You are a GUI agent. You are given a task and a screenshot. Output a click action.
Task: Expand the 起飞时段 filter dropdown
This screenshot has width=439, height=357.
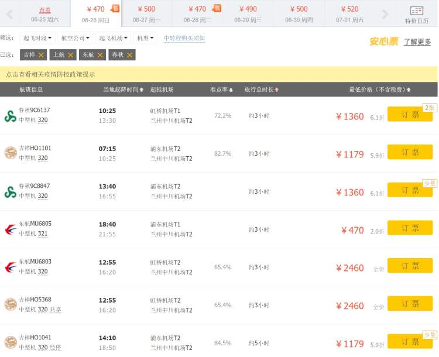click(x=37, y=38)
